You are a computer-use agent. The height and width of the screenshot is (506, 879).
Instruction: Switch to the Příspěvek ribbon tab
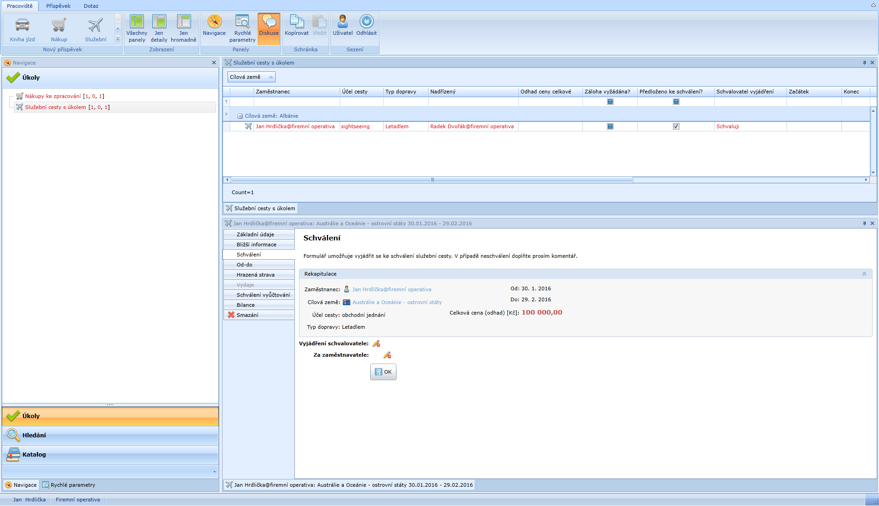[58, 6]
